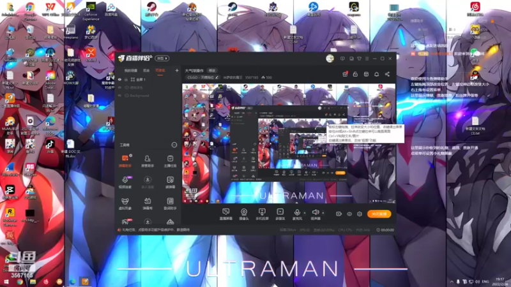Open the message icon in title bar
The height and width of the screenshot is (287, 511).
[x=342, y=59]
